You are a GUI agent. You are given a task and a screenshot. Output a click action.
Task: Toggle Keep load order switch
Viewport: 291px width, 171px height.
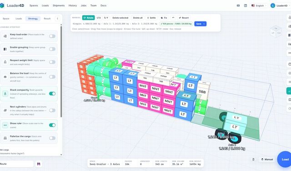[x=52, y=36]
